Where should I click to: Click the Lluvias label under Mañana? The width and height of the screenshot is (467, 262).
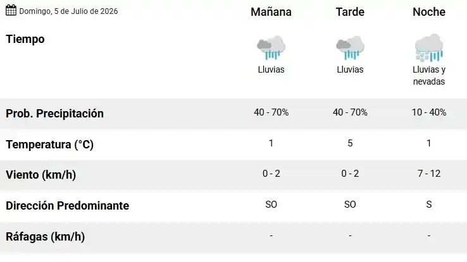pos(271,69)
